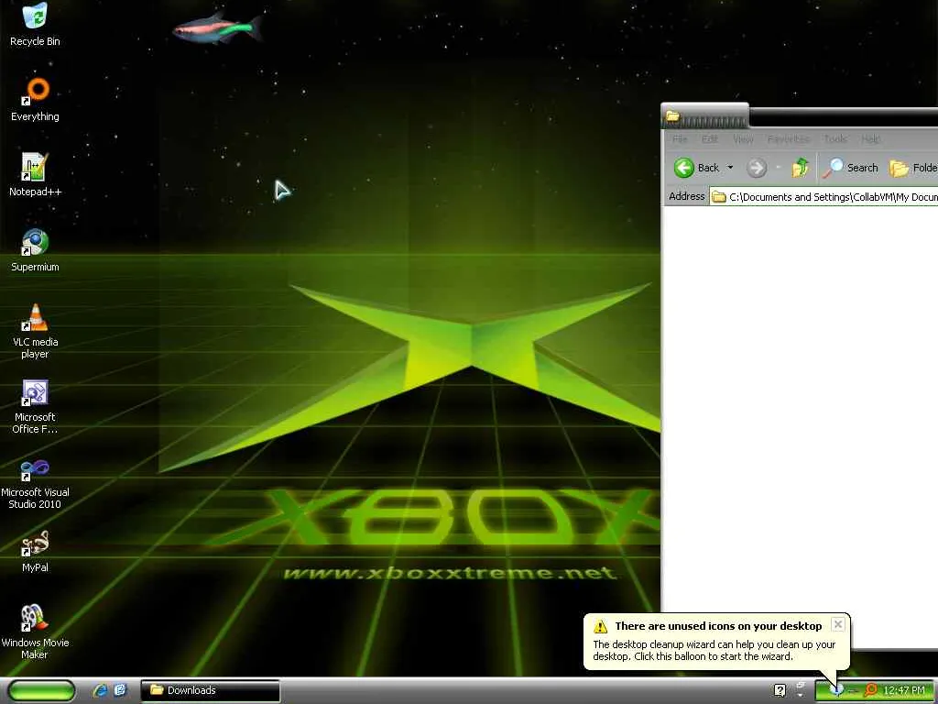938x704 pixels.
Task: Click the green Back button in Explorer
Action: point(697,168)
